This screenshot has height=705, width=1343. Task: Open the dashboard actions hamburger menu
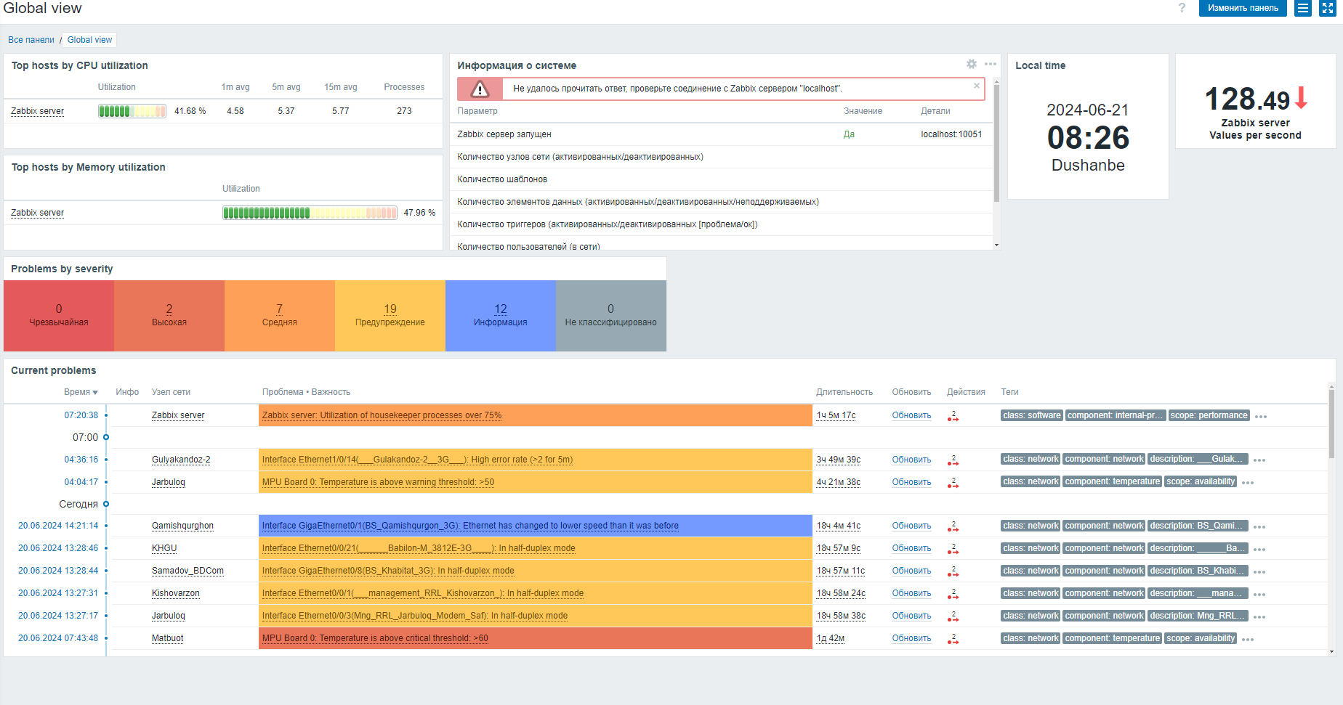(x=1303, y=8)
